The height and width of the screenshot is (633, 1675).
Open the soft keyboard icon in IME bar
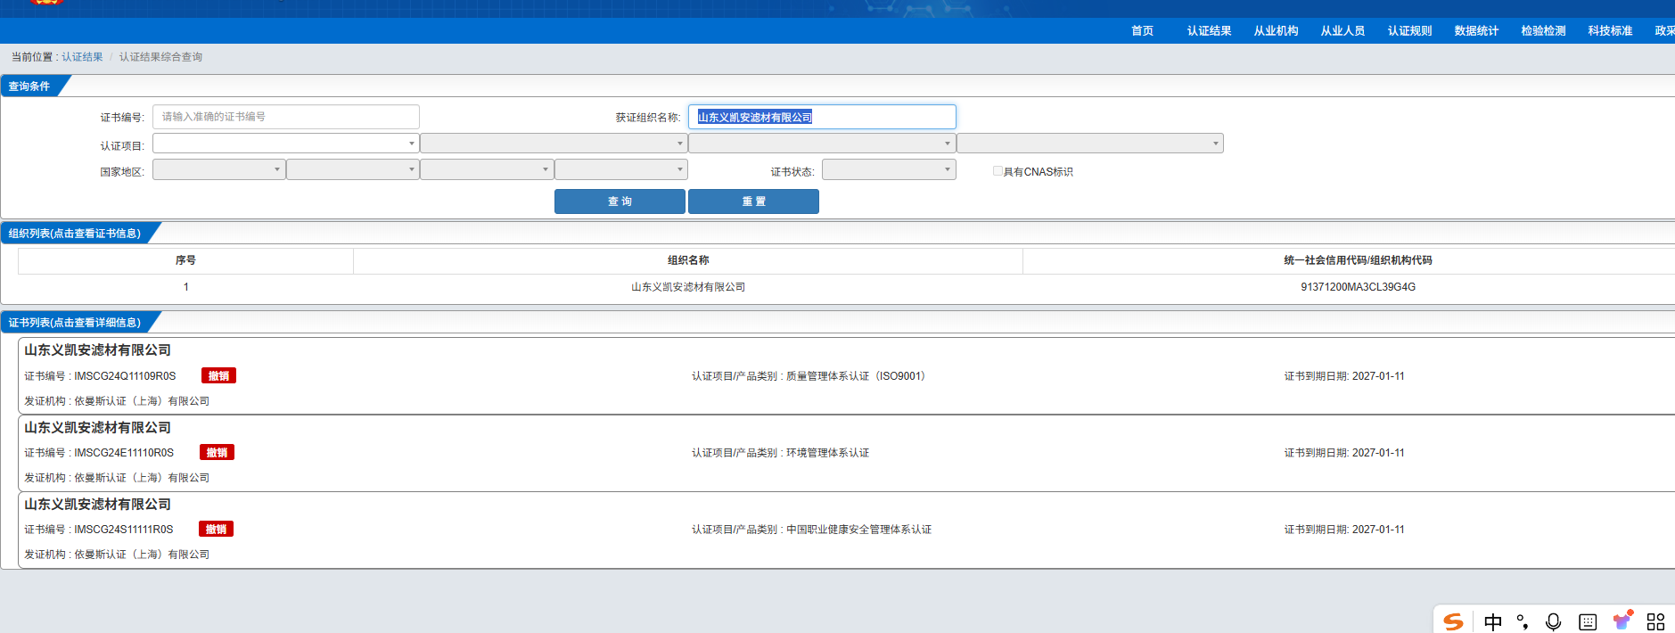click(x=1588, y=621)
